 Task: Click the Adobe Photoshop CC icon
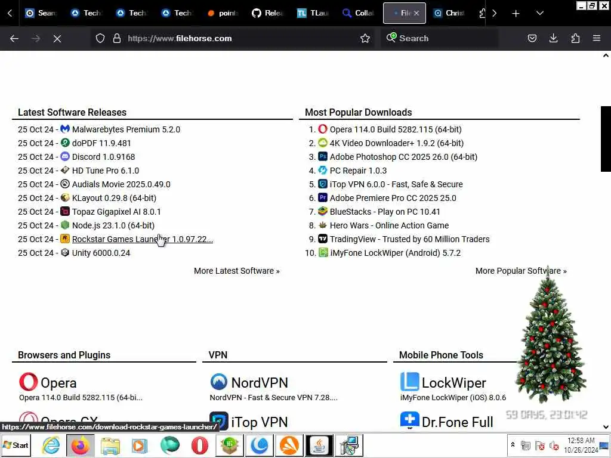point(323,157)
